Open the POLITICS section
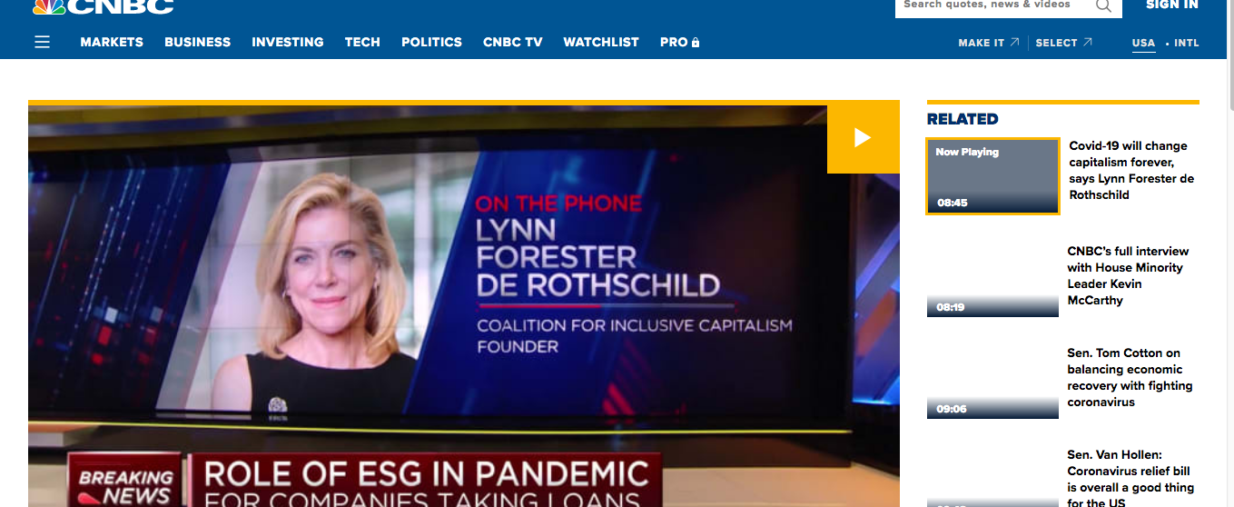Viewport: 1234px width, 507px height. [431, 42]
